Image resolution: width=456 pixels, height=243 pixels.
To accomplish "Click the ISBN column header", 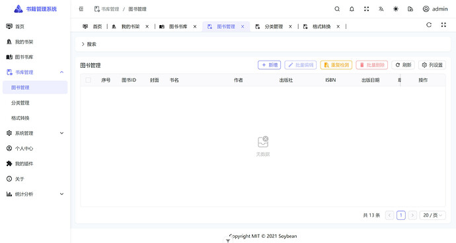I will pos(330,80).
